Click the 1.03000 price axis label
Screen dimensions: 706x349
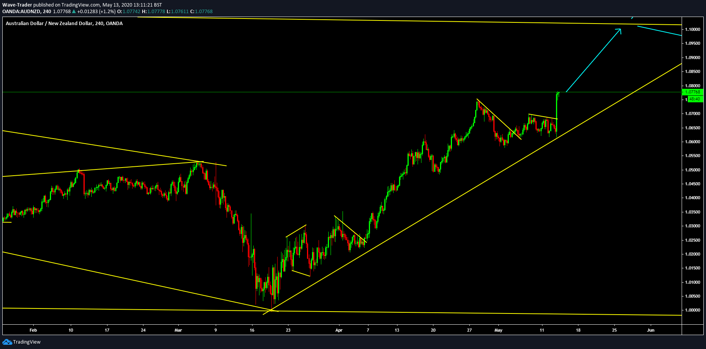(692, 226)
